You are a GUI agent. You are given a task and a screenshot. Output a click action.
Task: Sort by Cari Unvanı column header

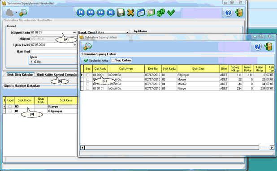(126, 68)
